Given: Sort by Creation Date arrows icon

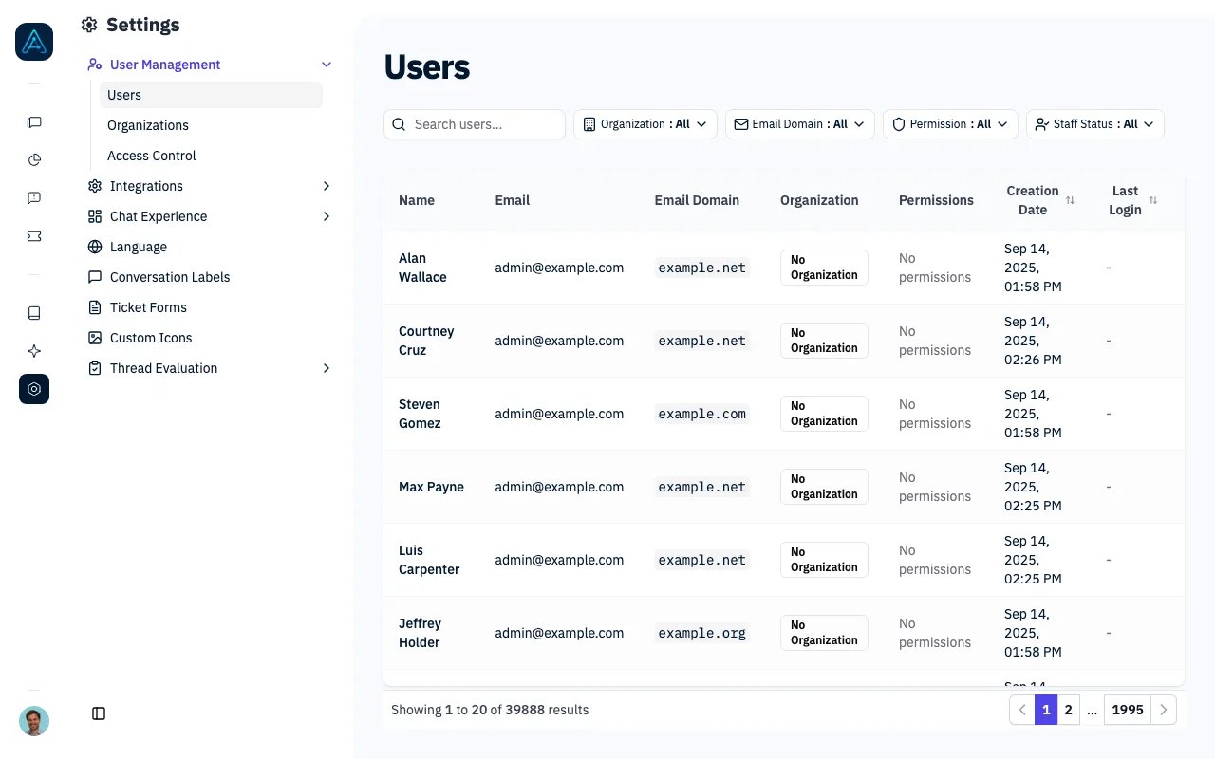Looking at the screenshot, I should coord(1071,200).
